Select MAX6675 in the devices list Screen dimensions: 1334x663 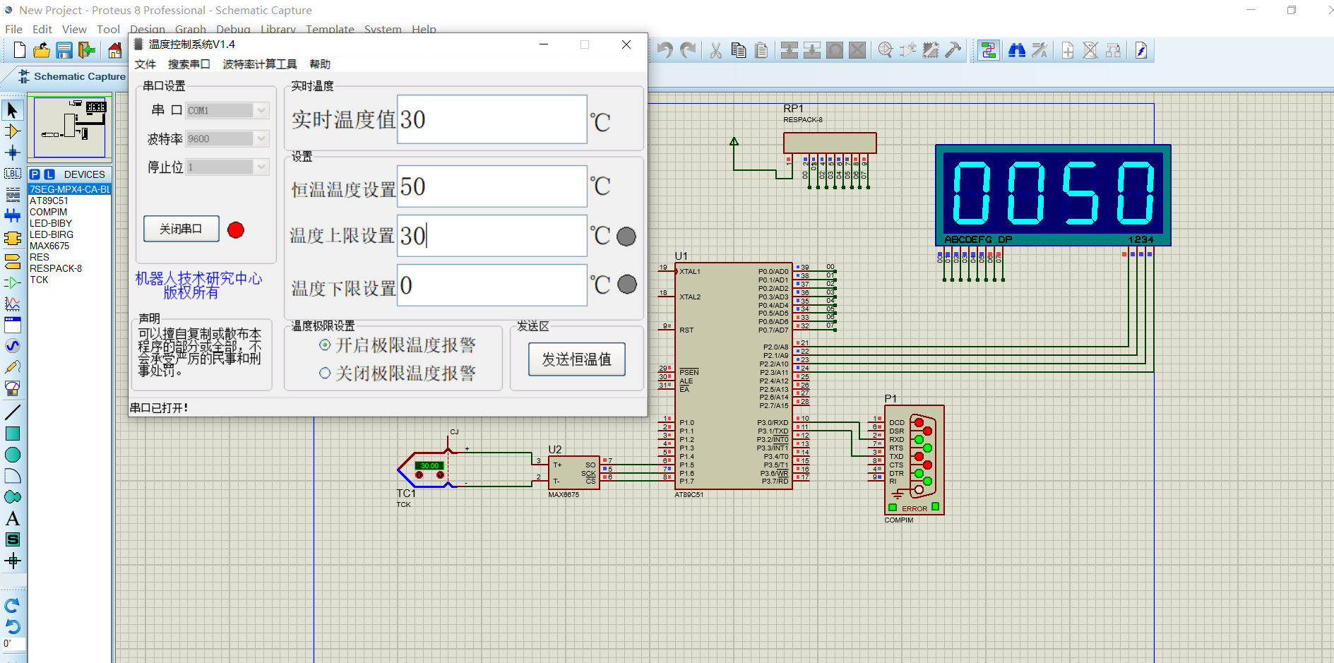(x=49, y=246)
